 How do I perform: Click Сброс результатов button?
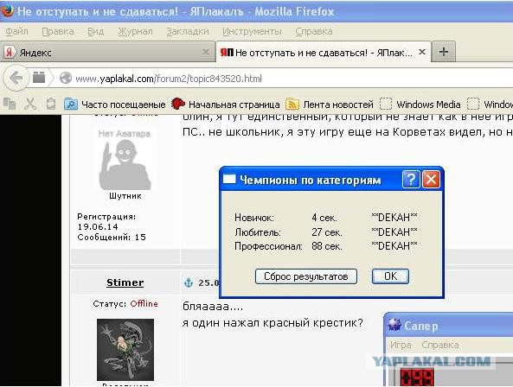pos(306,276)
